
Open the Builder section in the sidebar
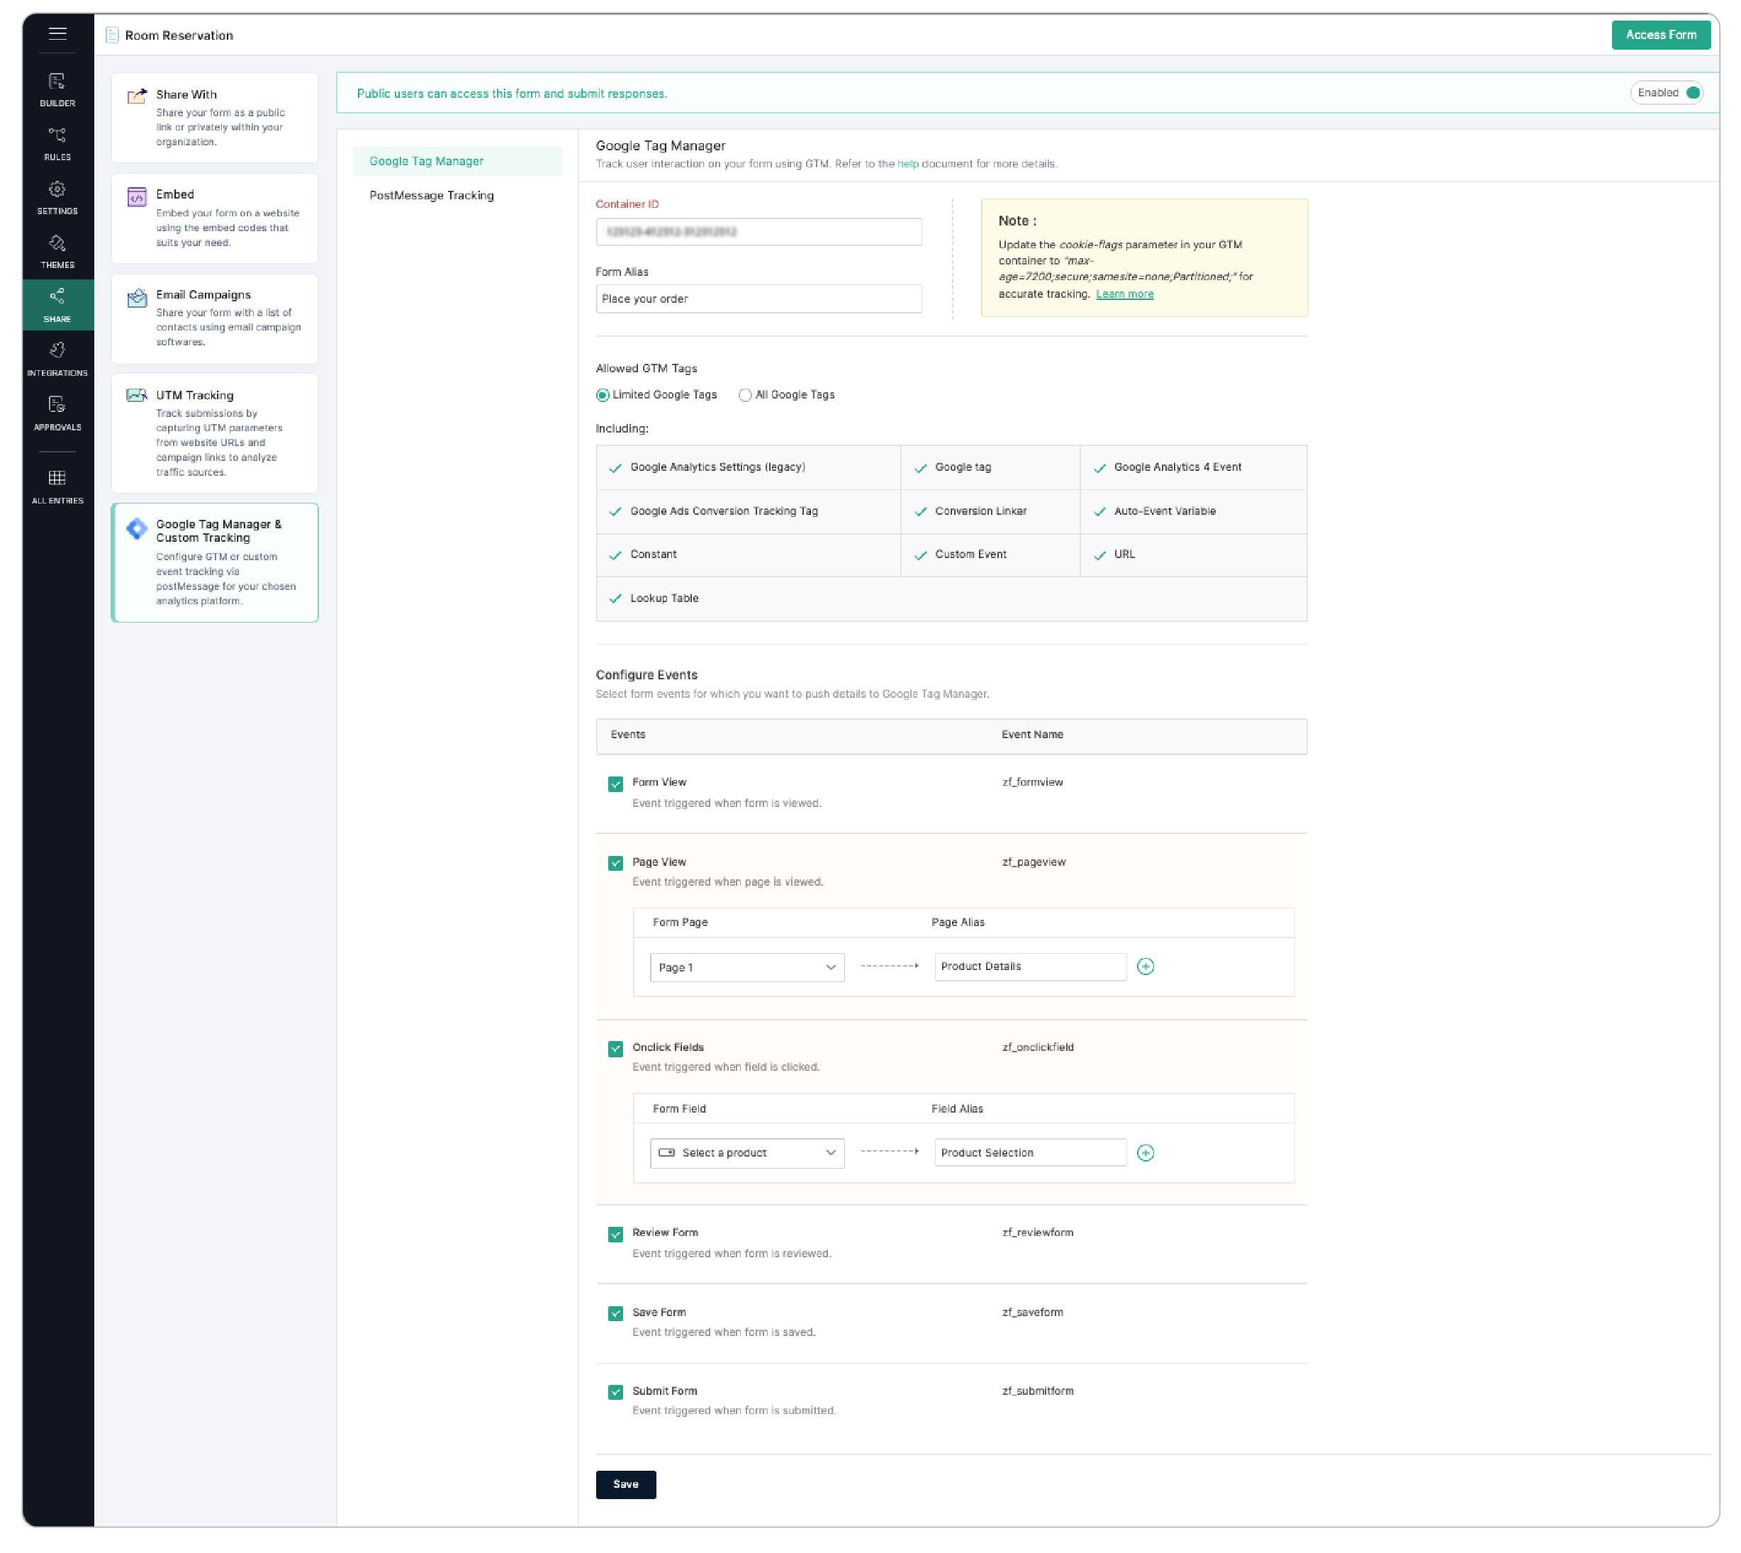point(56,89)
